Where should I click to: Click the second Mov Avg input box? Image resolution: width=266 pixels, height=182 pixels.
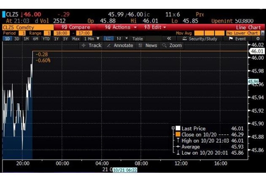pyautogui.click(x=209, y=33)
